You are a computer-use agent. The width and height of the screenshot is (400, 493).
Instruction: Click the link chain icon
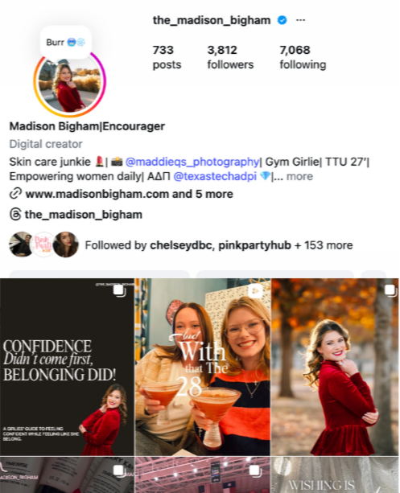click(x=15, y=194)
